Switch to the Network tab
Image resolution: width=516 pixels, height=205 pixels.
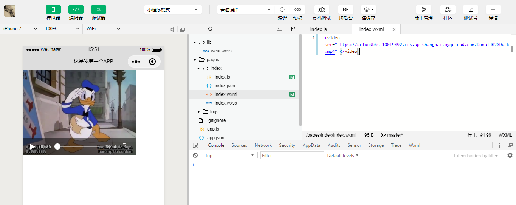263,145
